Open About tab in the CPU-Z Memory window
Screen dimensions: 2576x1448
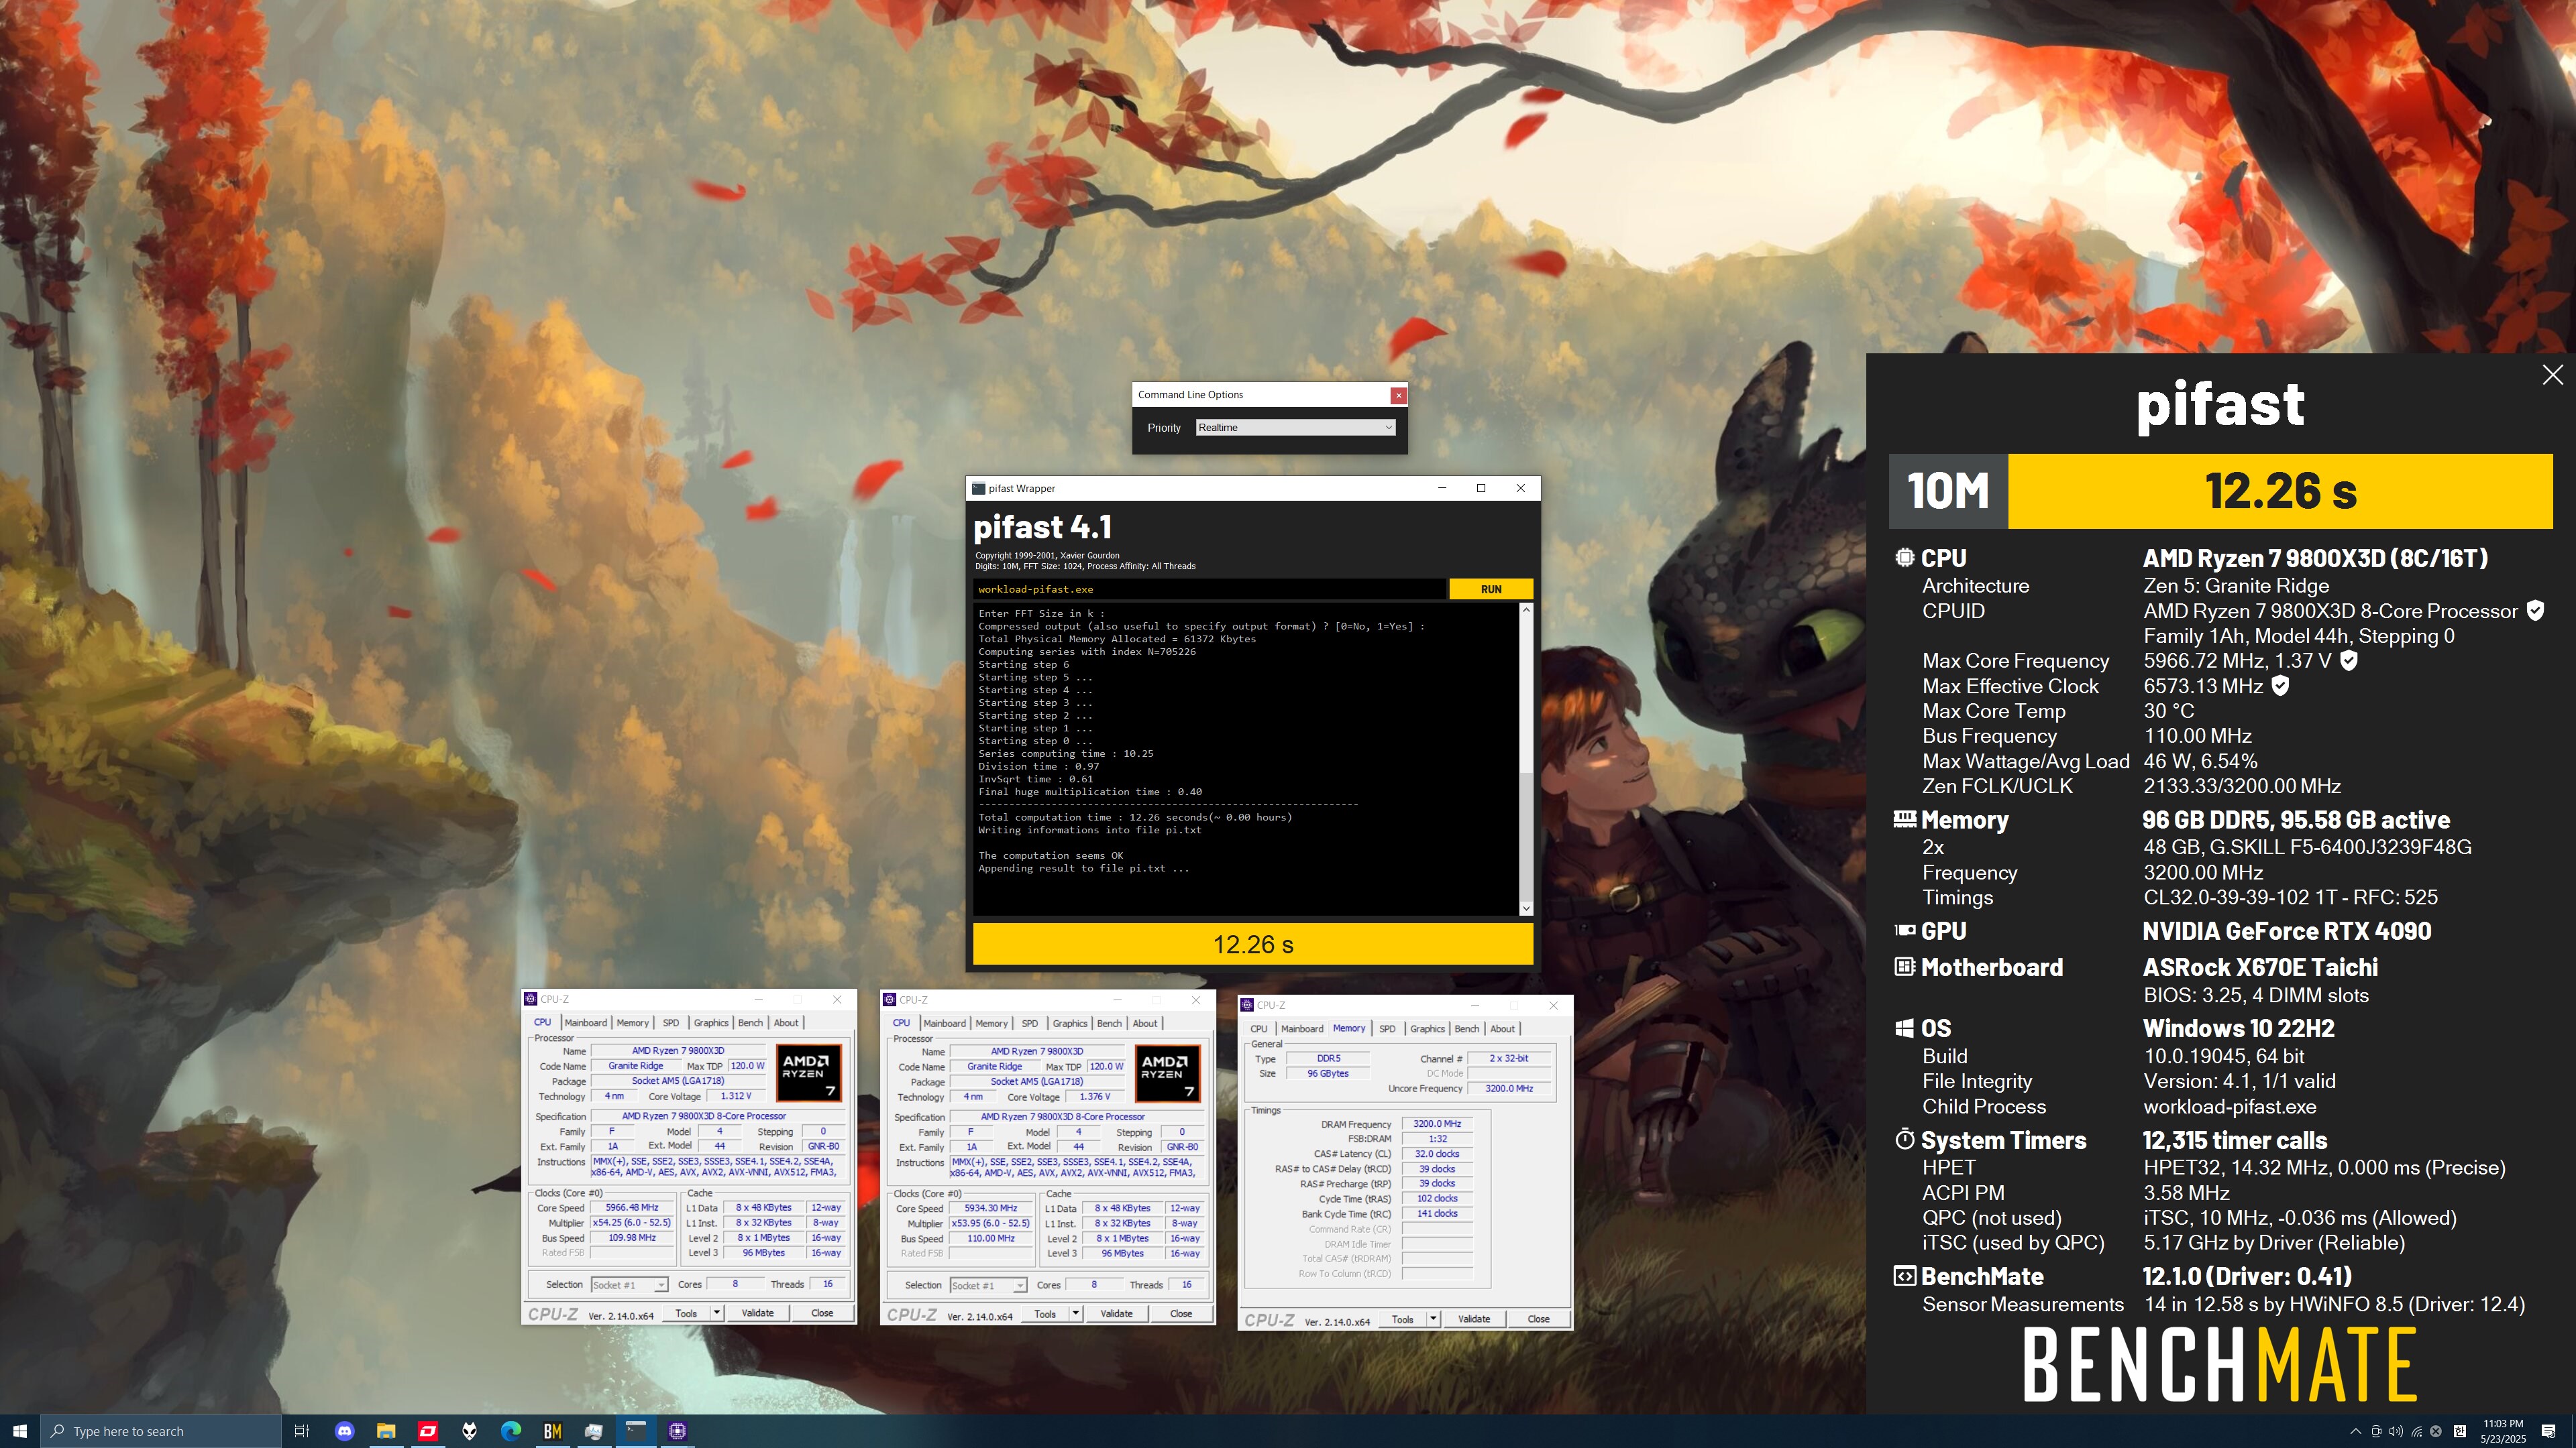tap(1502, 1028)
